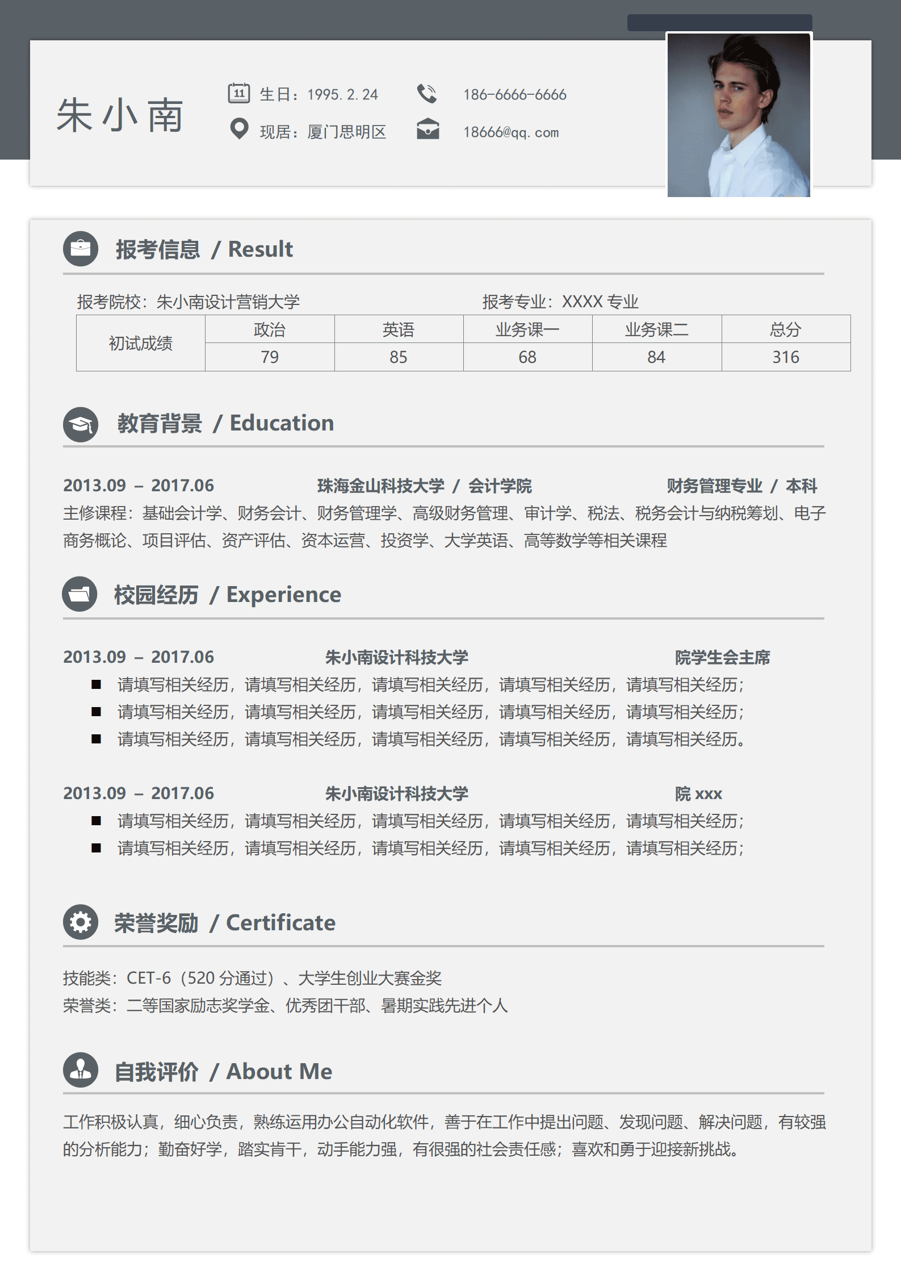Click 报考专业：XXXX 专业 line

click(x=560, y=302)
